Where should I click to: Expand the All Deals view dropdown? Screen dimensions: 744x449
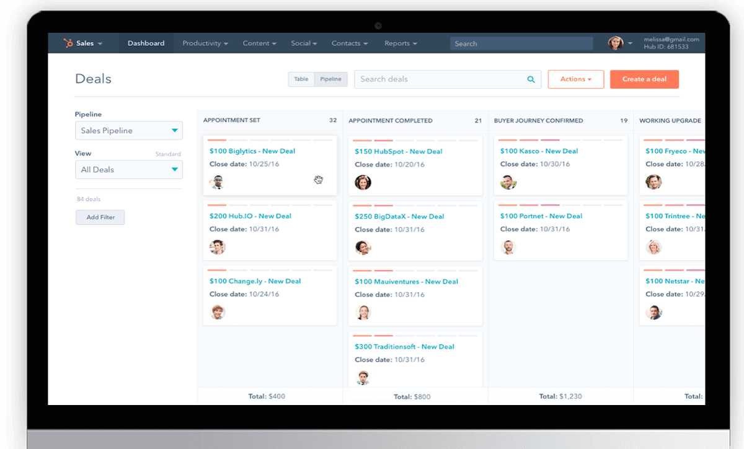[129, 170]
